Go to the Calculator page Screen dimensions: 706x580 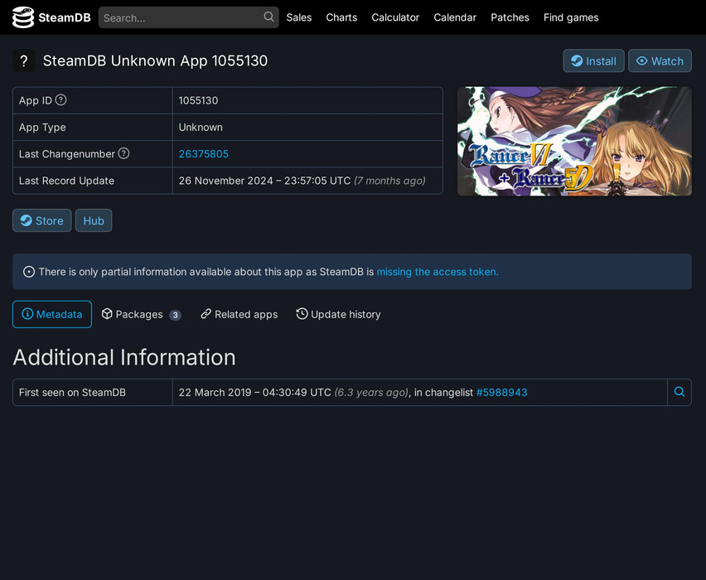click(x=395, y=17)
